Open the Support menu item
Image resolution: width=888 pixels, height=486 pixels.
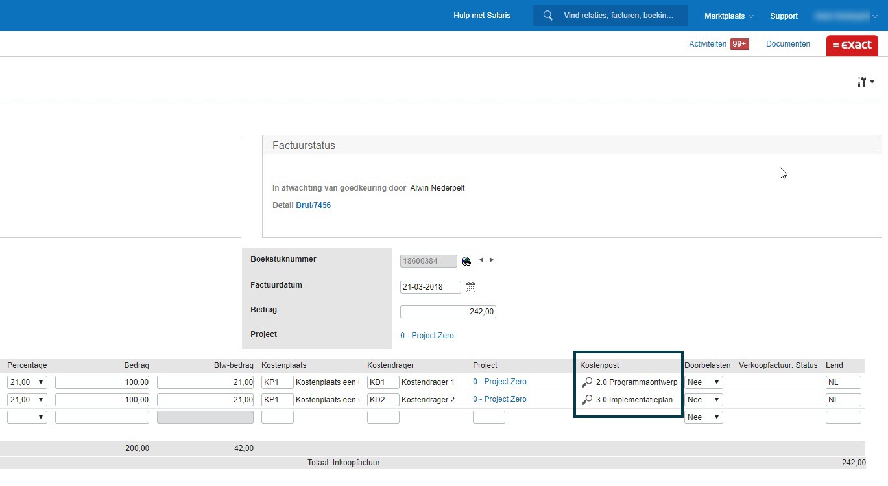[x=784, y=16]
